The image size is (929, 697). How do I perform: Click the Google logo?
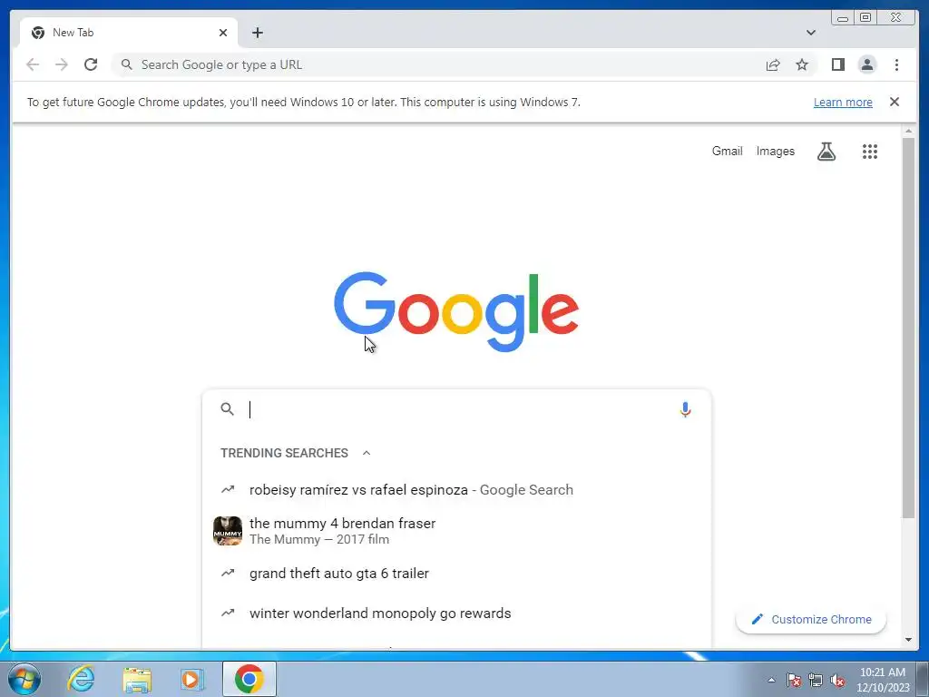456,312
